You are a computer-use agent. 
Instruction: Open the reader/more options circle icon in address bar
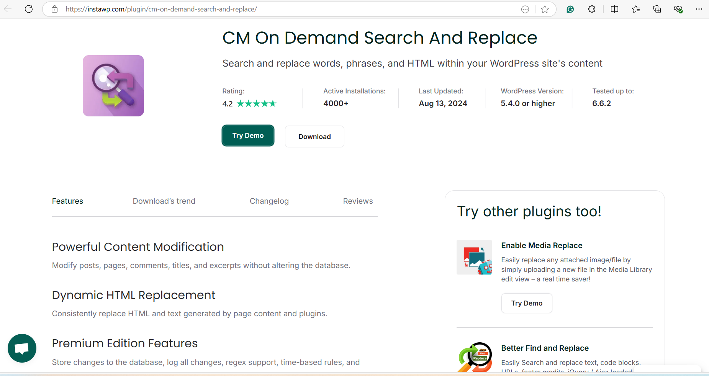point(525,9)
